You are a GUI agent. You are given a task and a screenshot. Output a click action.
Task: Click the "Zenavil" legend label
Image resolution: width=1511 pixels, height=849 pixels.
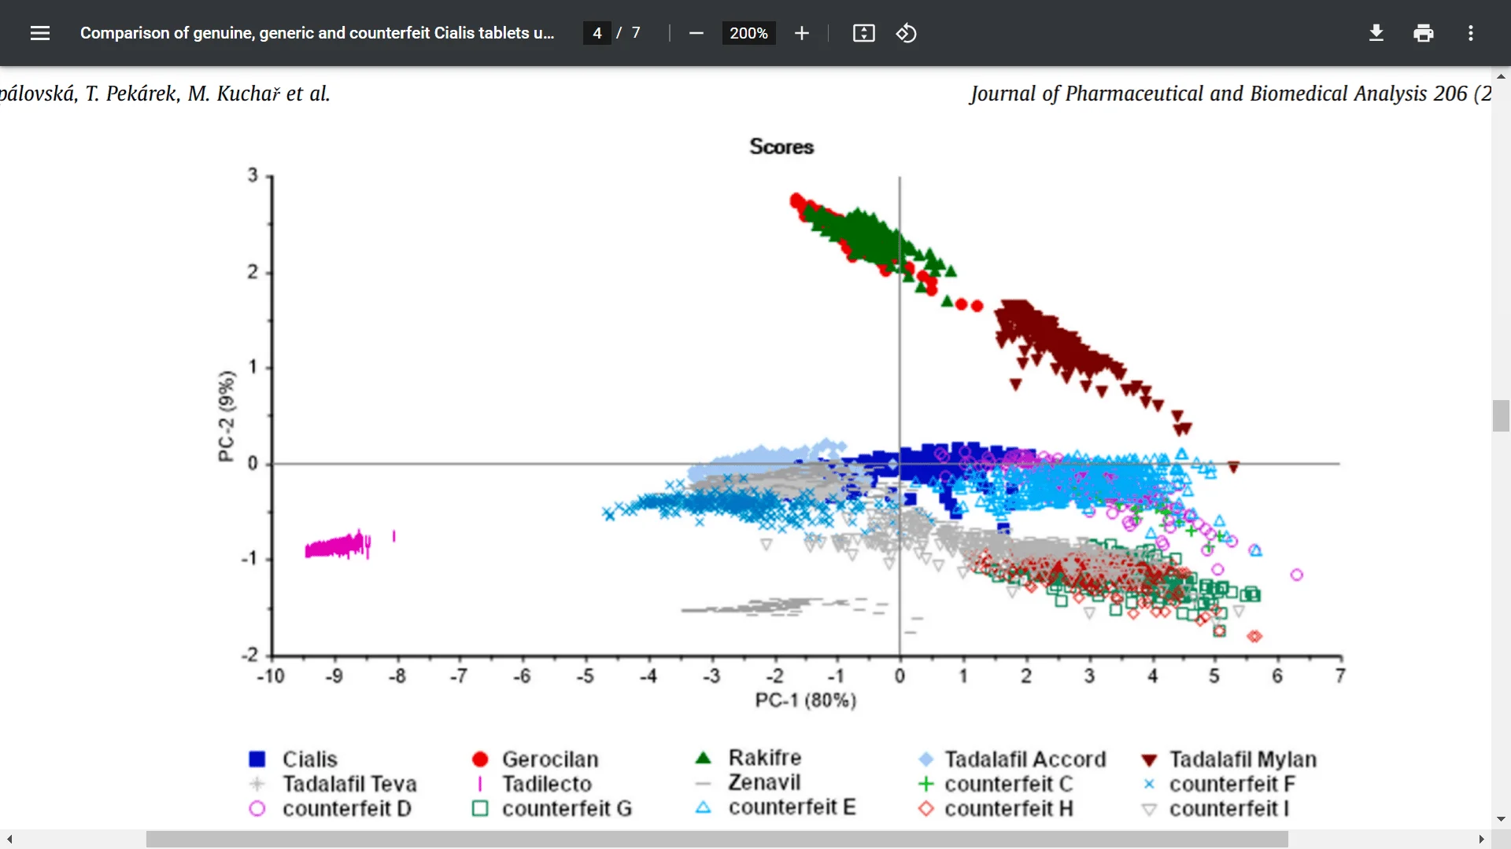pyautogui.click(x=764, y=782)
